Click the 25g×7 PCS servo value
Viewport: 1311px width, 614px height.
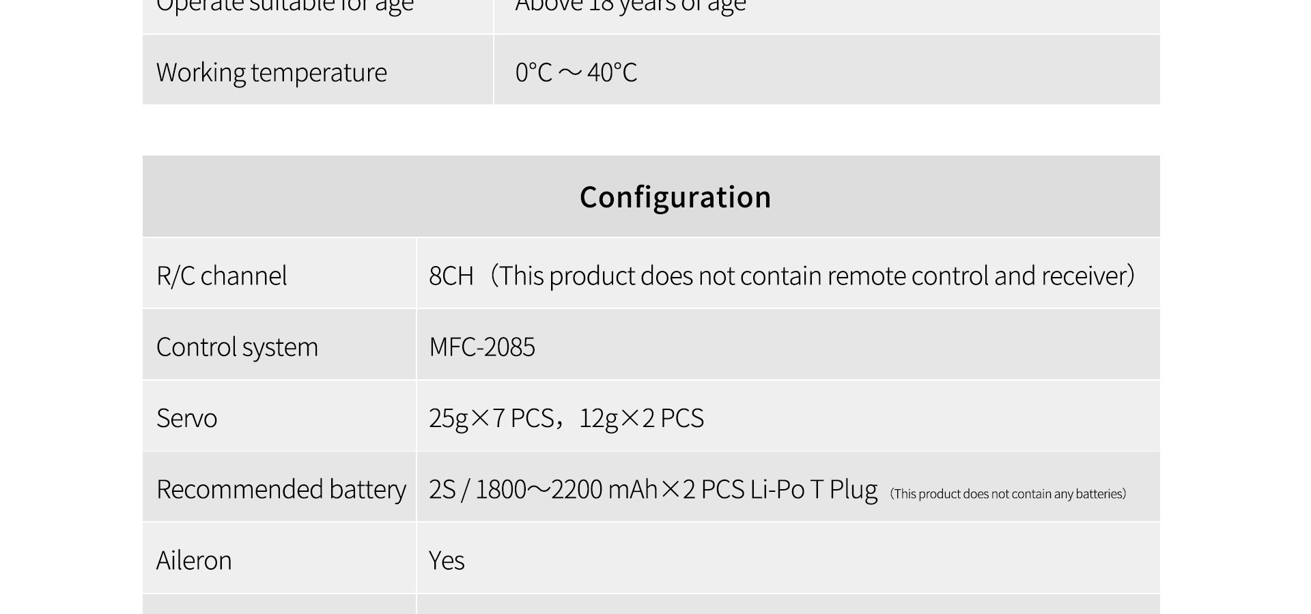coord(491,418)
